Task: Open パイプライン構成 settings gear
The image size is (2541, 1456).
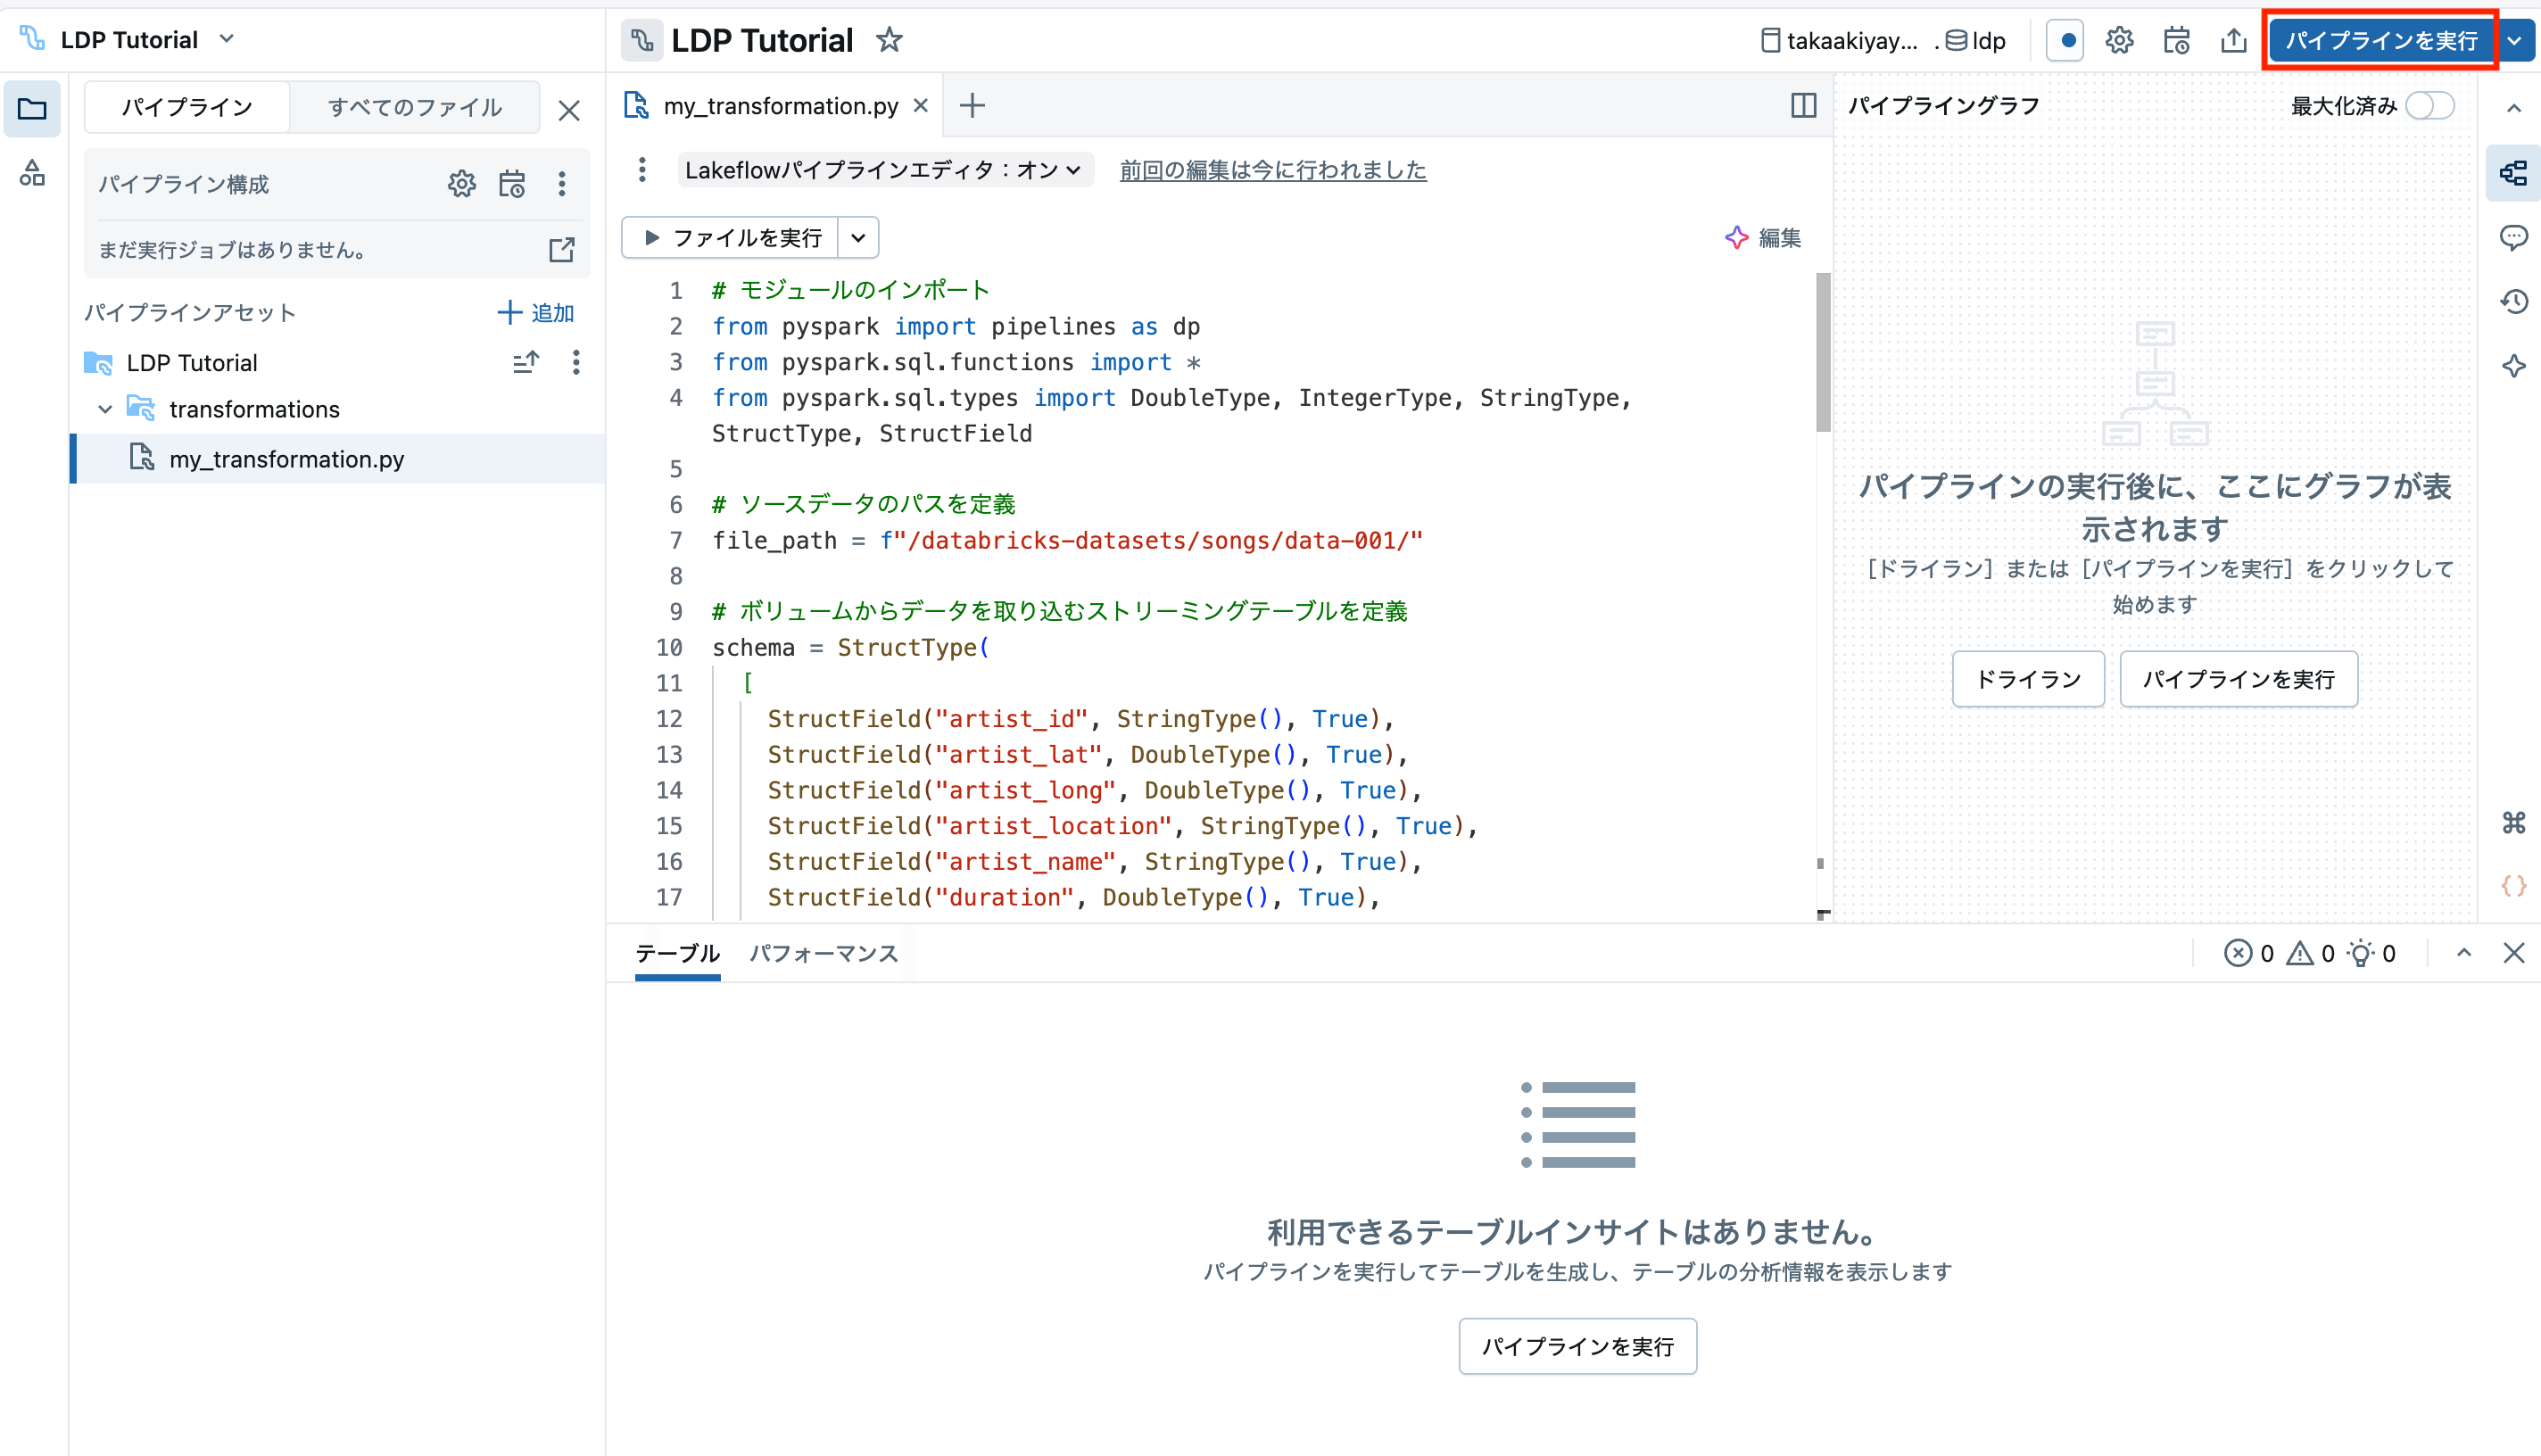Action: pos(461,183)
